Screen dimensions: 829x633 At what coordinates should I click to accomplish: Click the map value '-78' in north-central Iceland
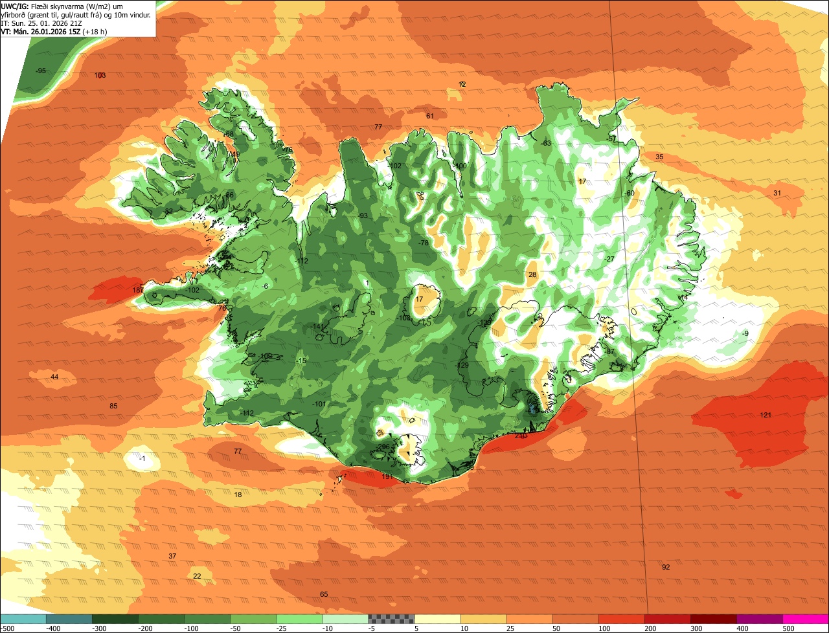click(423, 243)
